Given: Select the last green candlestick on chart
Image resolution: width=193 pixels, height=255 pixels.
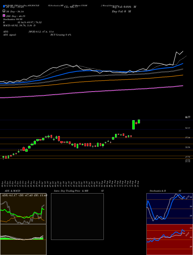Looking at the screenshot, I should pos(139,121).
